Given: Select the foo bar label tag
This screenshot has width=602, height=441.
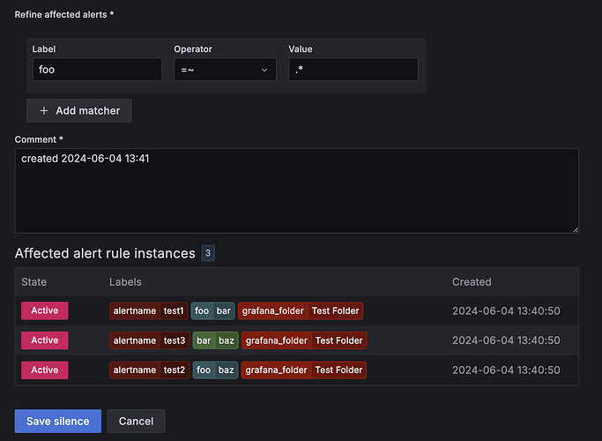Looking at the screenshot, I should 212,310.
